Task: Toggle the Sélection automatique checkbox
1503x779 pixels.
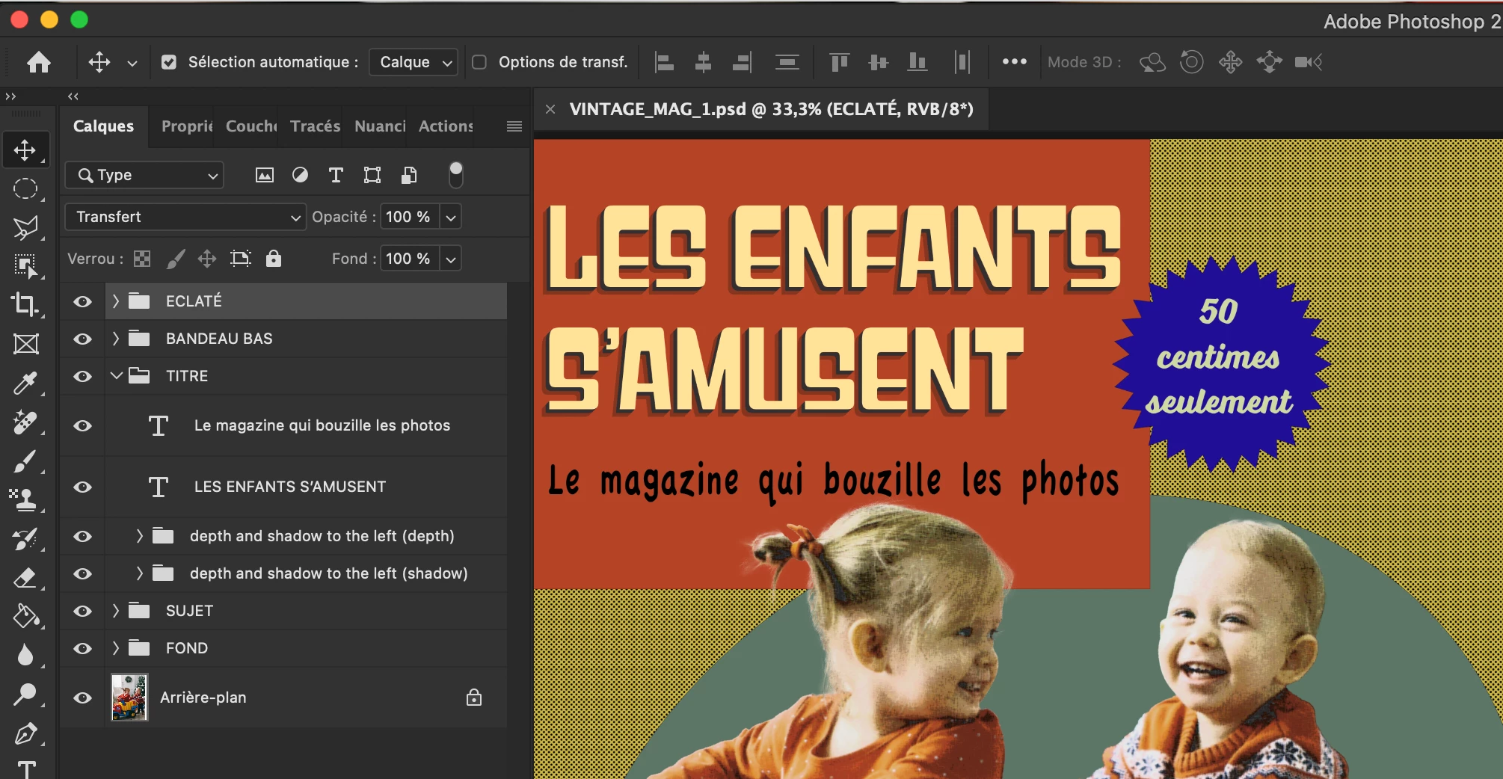Action: click(x=169, y=62)
